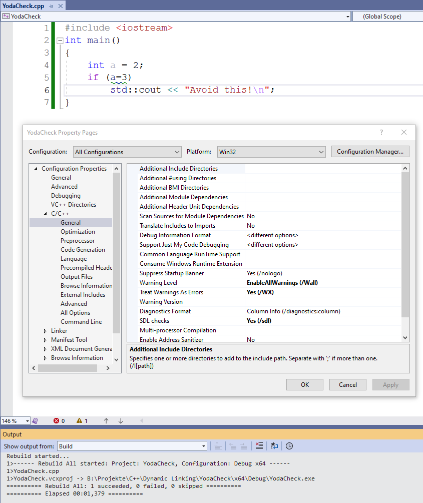Click Go to Previous Message icon
This screenshot has height=503, width=423.
pos(233,446)
